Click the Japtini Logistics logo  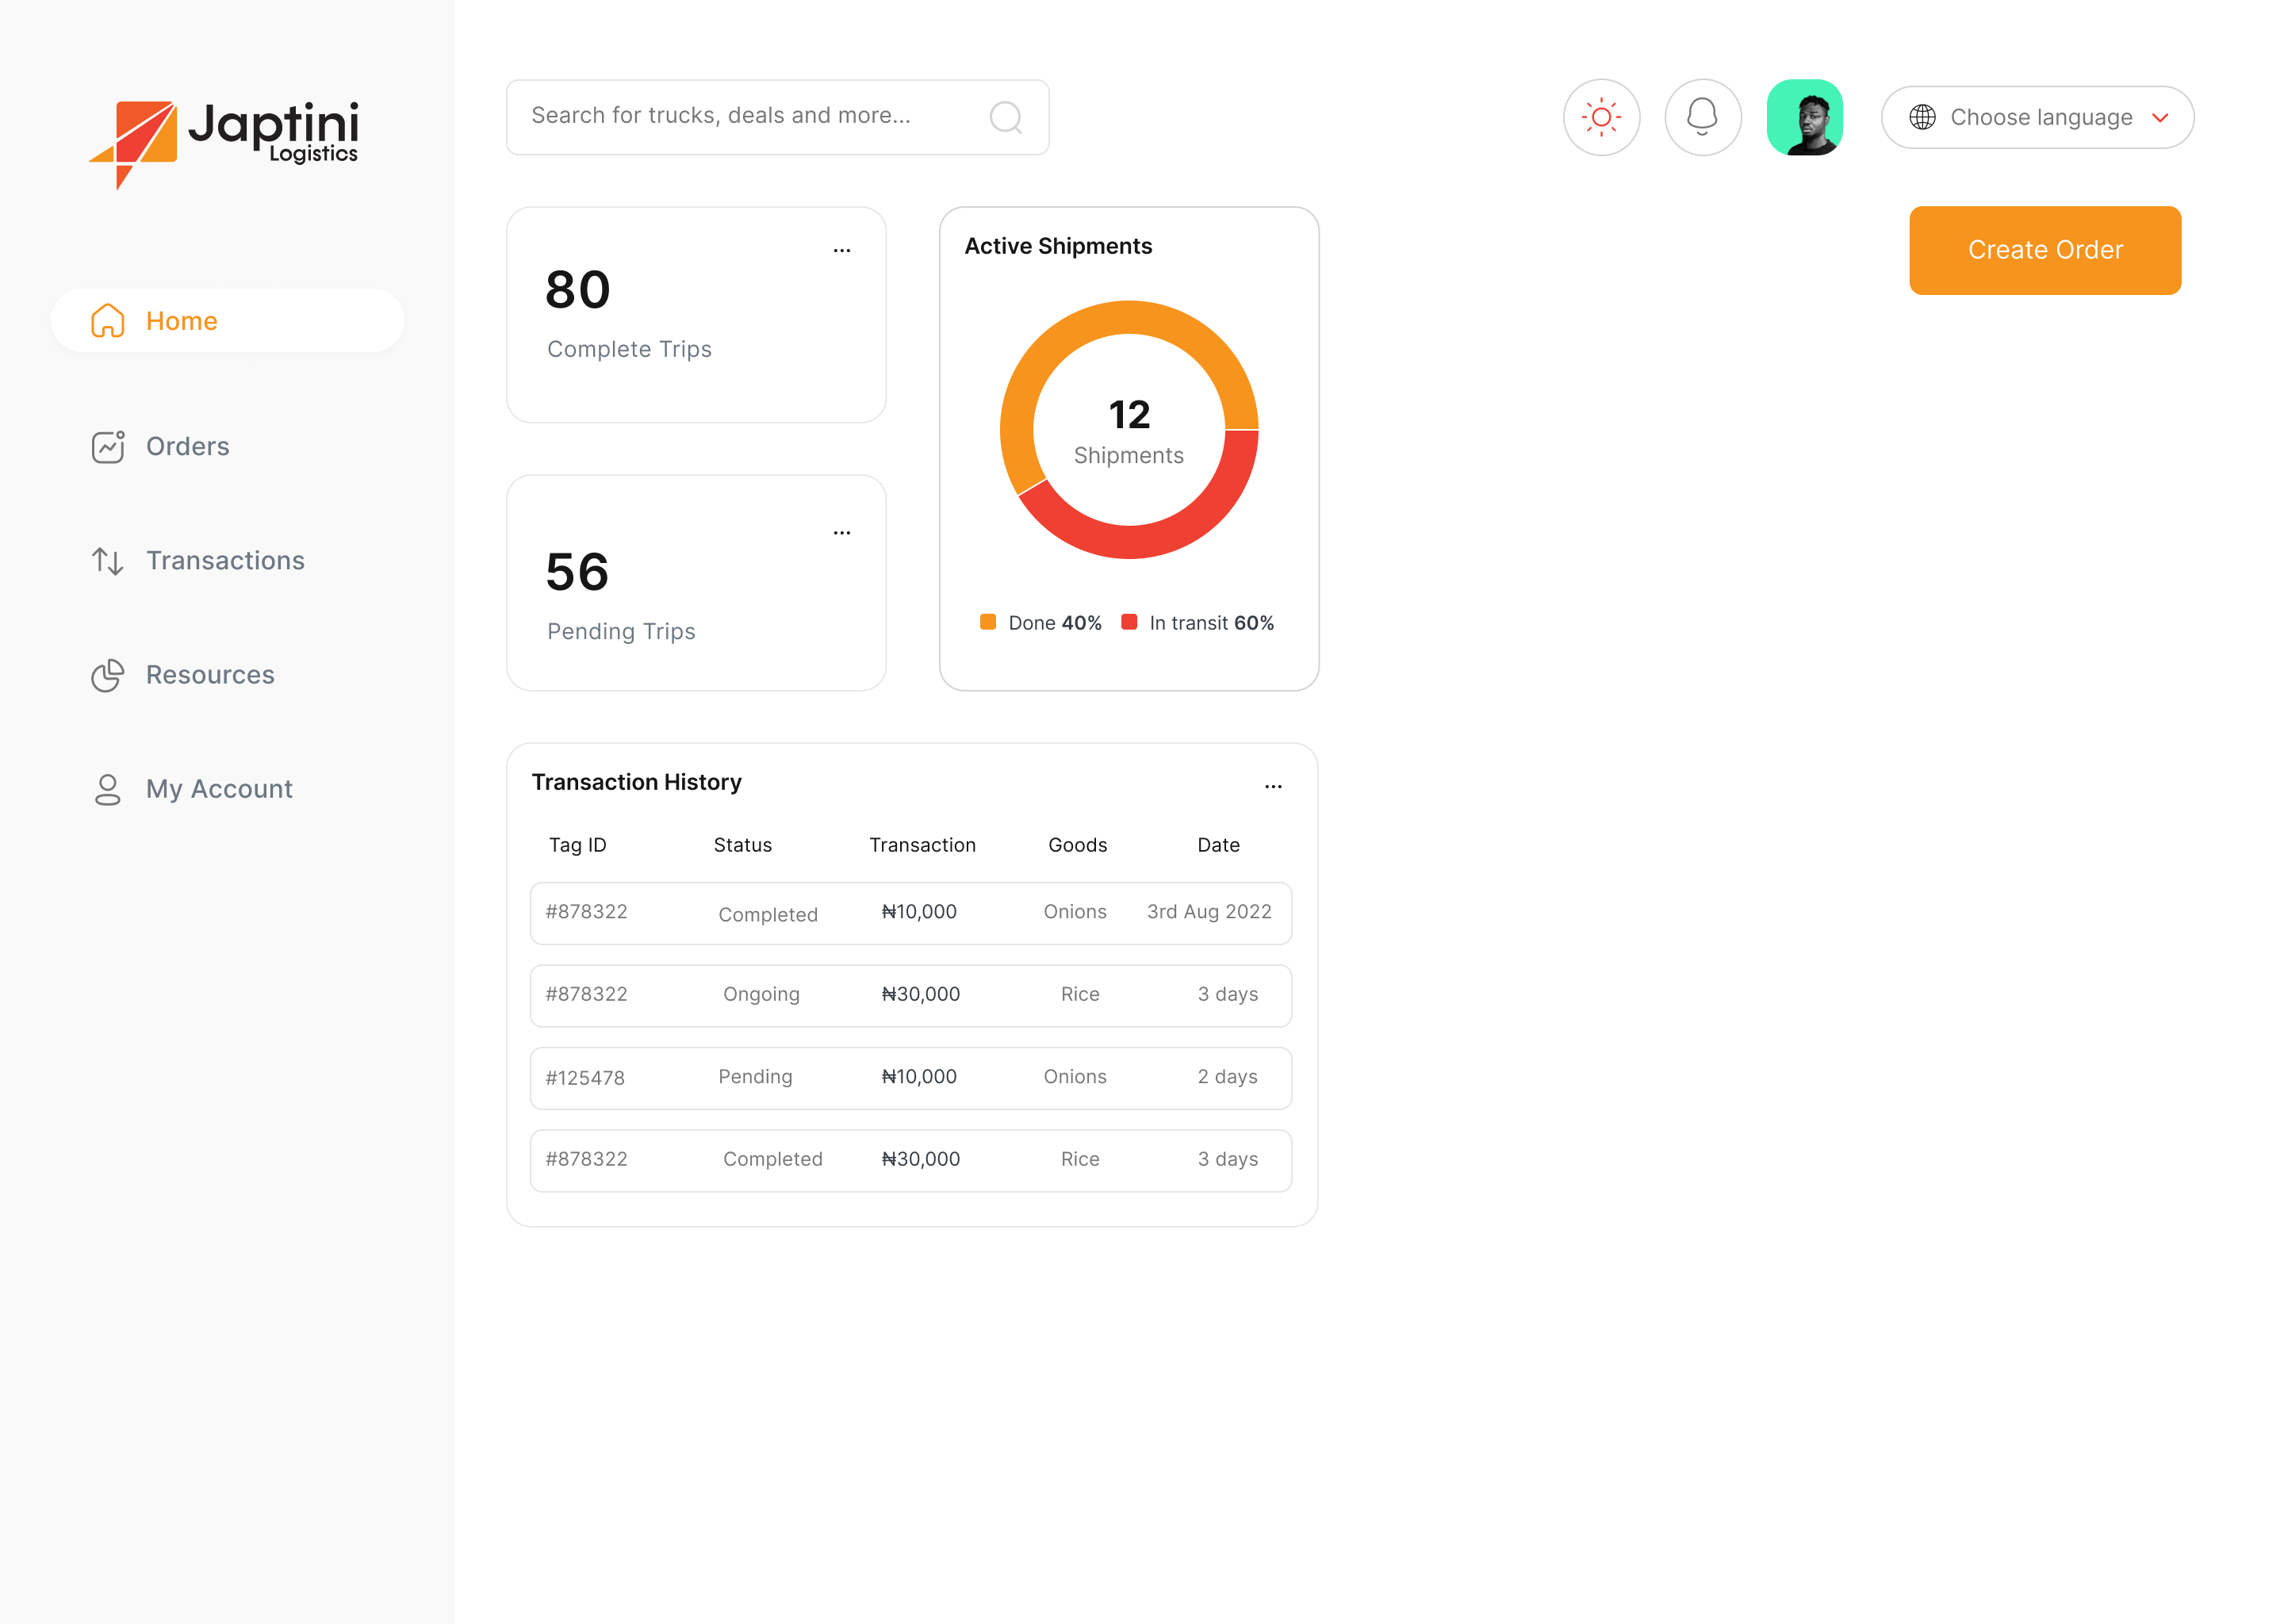pyautogui.click(x=224, y=144)
